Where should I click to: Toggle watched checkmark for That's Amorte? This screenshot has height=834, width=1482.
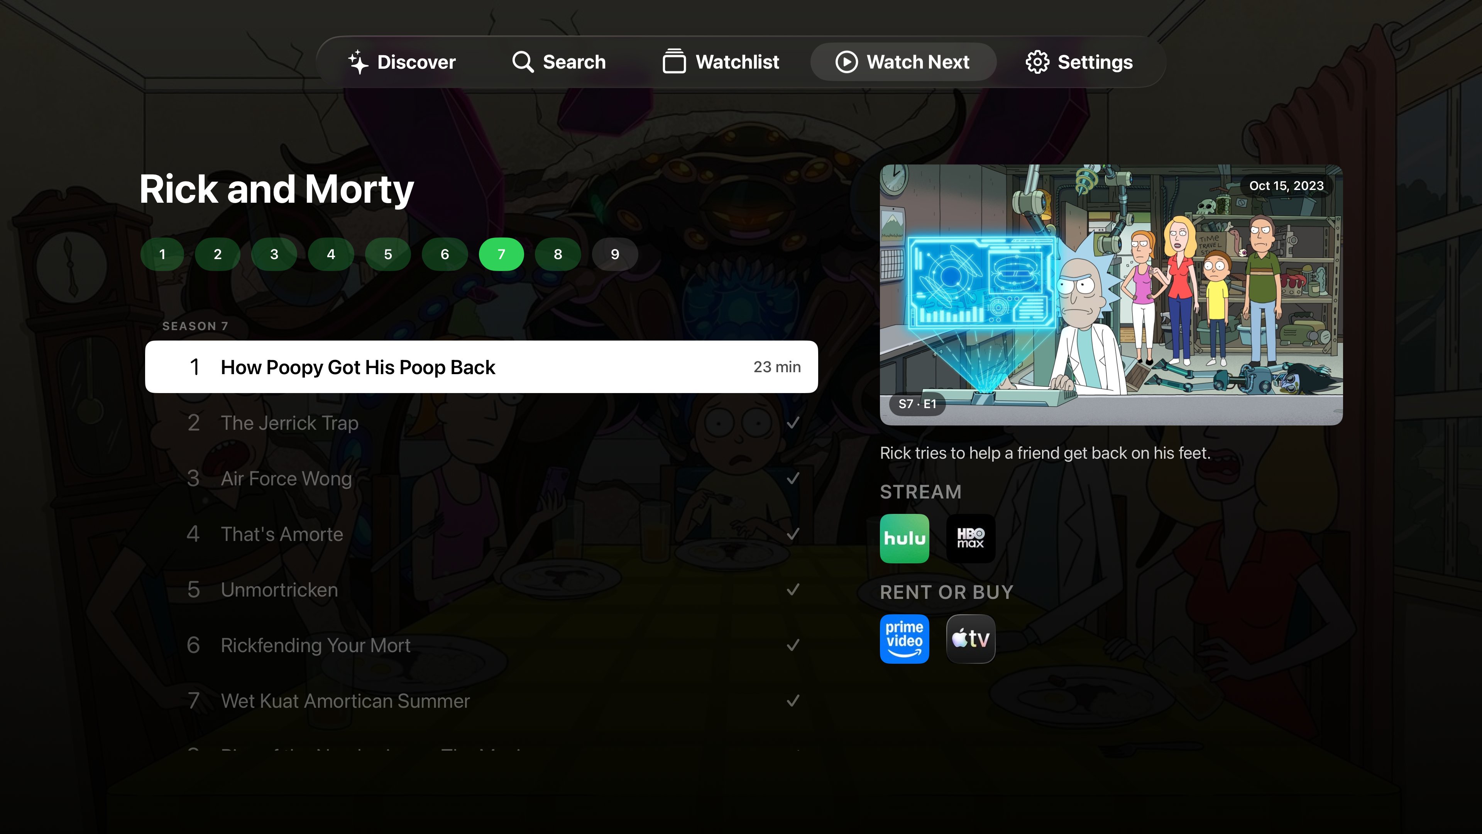click(793, 534)
